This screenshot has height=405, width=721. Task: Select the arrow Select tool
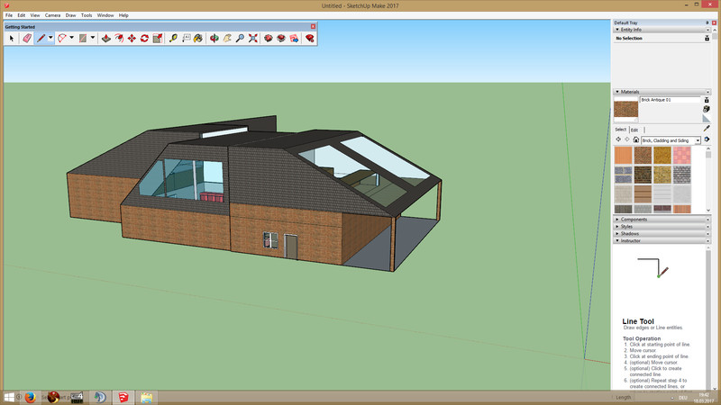pos(13,39)
